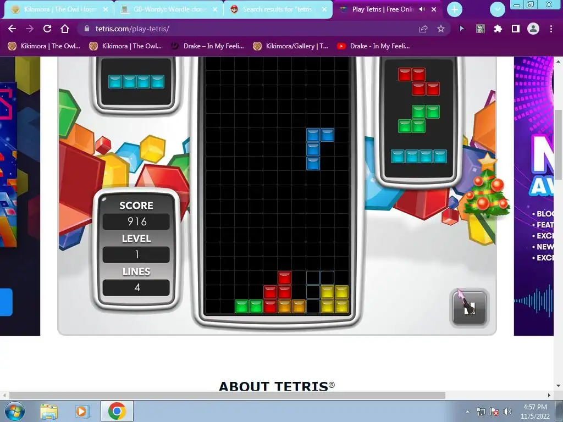Image resolution: width=563 pixels, height=422 pixels.
Task: Toggle the Tetris game sound button
Action: tap(470, 308)
